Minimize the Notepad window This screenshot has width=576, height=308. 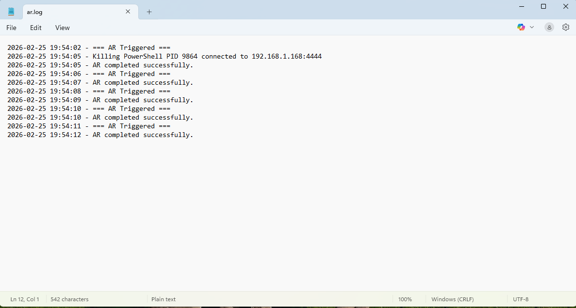coord(522,6)
